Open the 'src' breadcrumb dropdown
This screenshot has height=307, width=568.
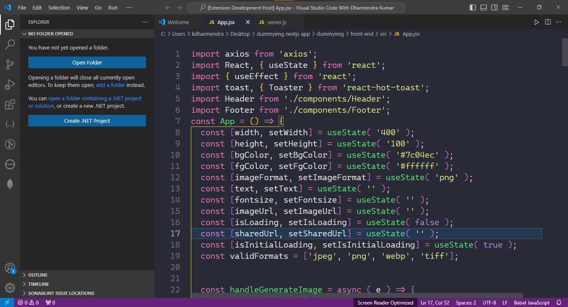coord(383,34)
